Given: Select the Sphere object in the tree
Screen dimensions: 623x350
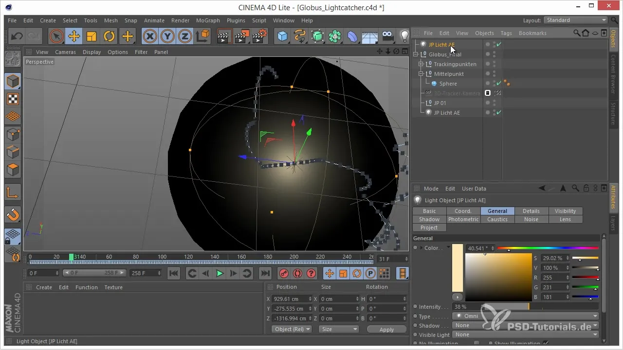Looking at the screenshot, I should [x=448, y=84].
